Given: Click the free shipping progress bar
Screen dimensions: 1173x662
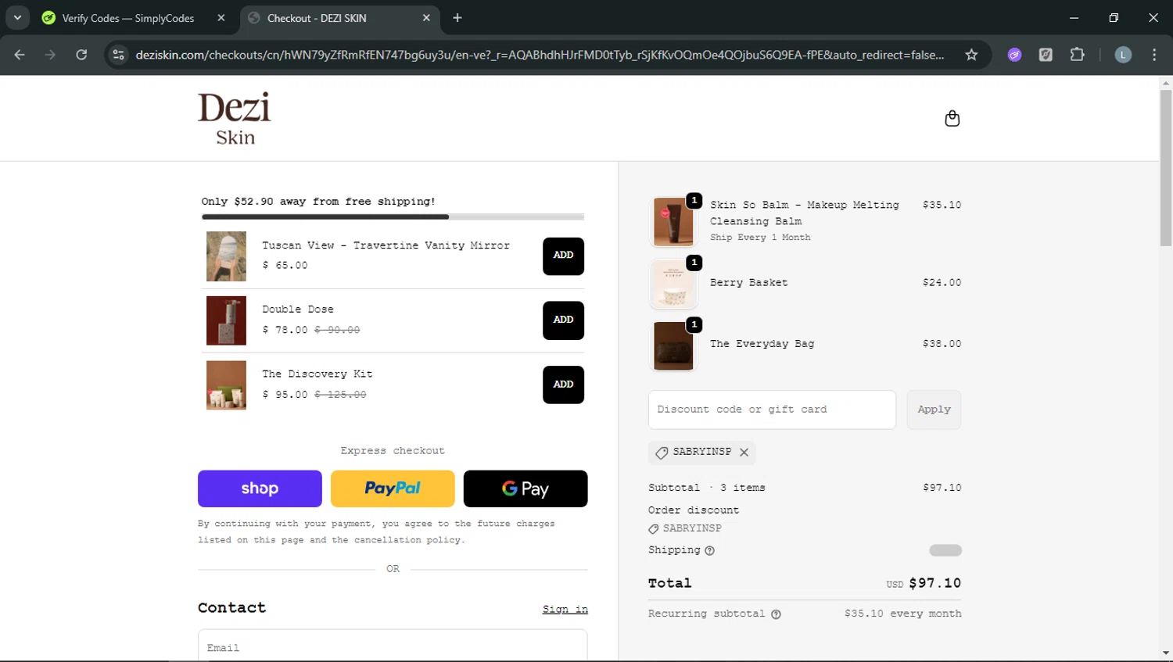Looking at the screenshot, I should tap(393, 217).
